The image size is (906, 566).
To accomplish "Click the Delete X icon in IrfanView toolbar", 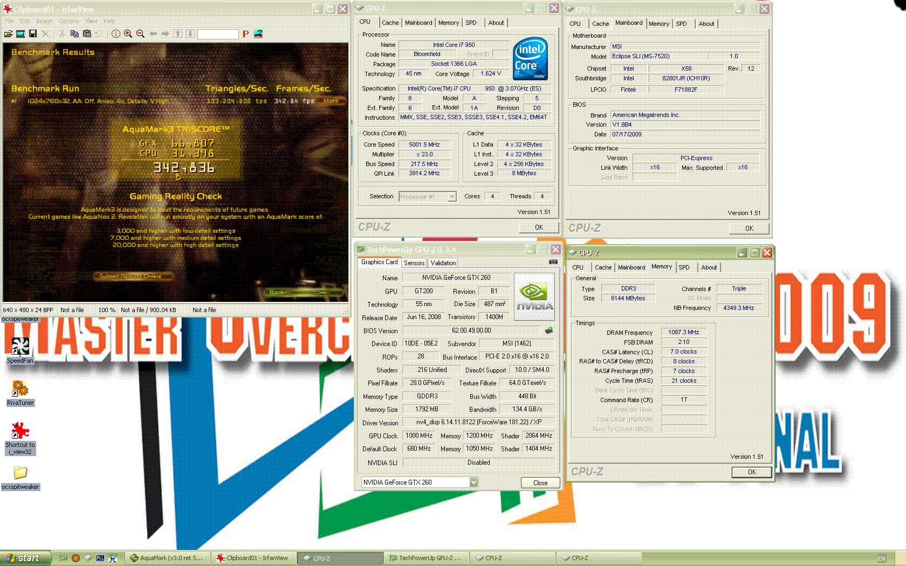I will 46,33.
